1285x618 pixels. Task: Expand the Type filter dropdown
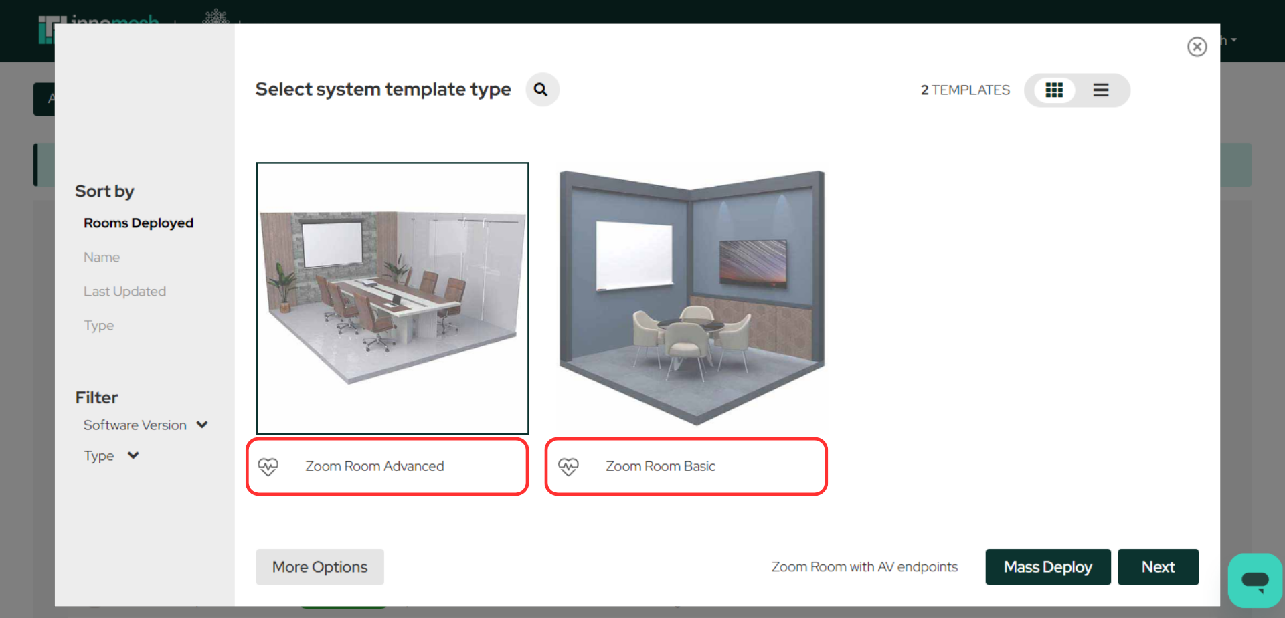point(111,456)
